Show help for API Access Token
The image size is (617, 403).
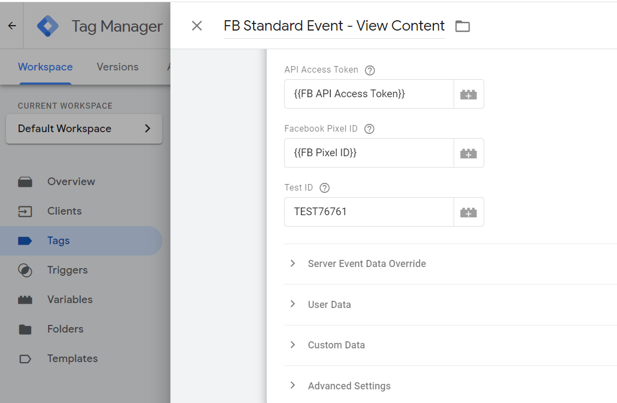pyautogui.click(x=369, y=70)
